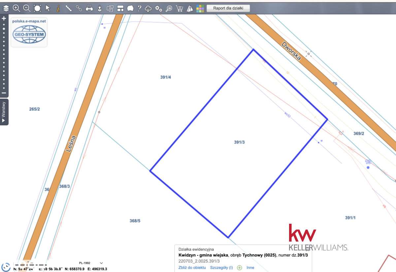Click parcel label 265/2

pos(34,109)
